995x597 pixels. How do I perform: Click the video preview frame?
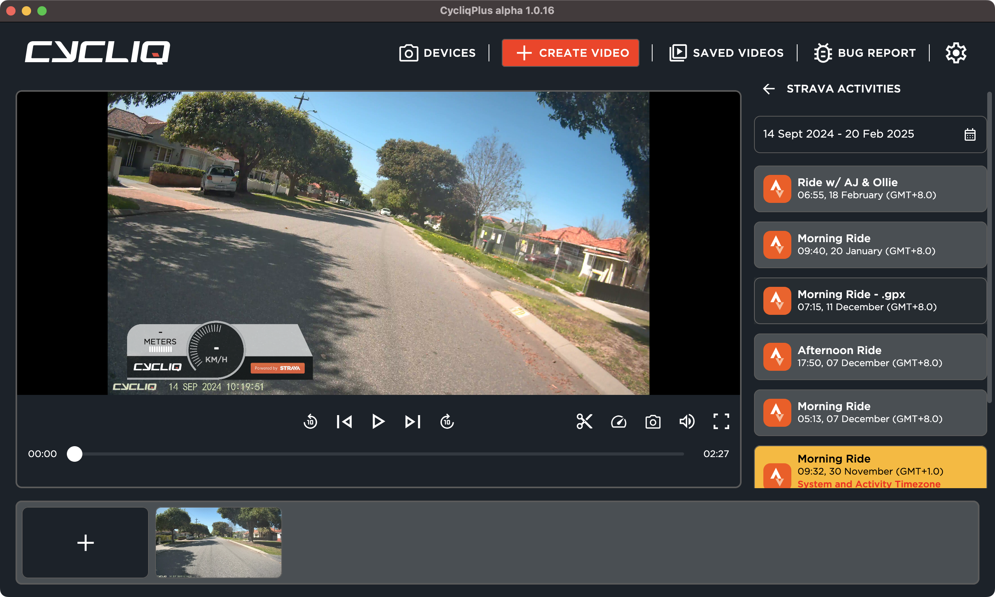(379, 243)
